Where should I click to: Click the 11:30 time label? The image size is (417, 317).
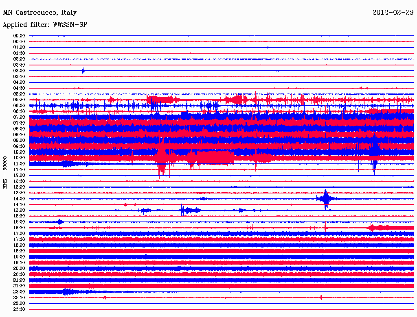pos(19,169)
